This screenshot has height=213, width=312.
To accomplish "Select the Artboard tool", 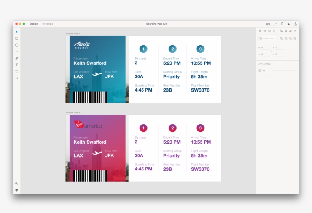I will [17, 71].
